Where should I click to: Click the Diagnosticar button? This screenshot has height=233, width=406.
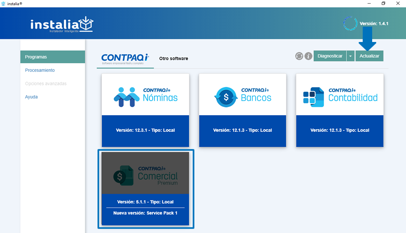[x=330, y=56]
